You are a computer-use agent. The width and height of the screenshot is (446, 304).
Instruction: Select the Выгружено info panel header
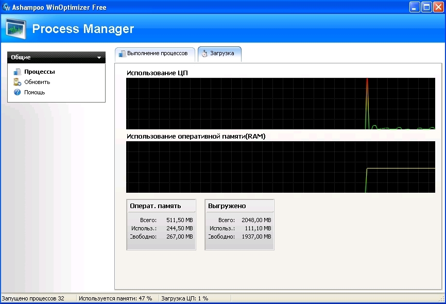pyautogui.click(x=239, y=206)
